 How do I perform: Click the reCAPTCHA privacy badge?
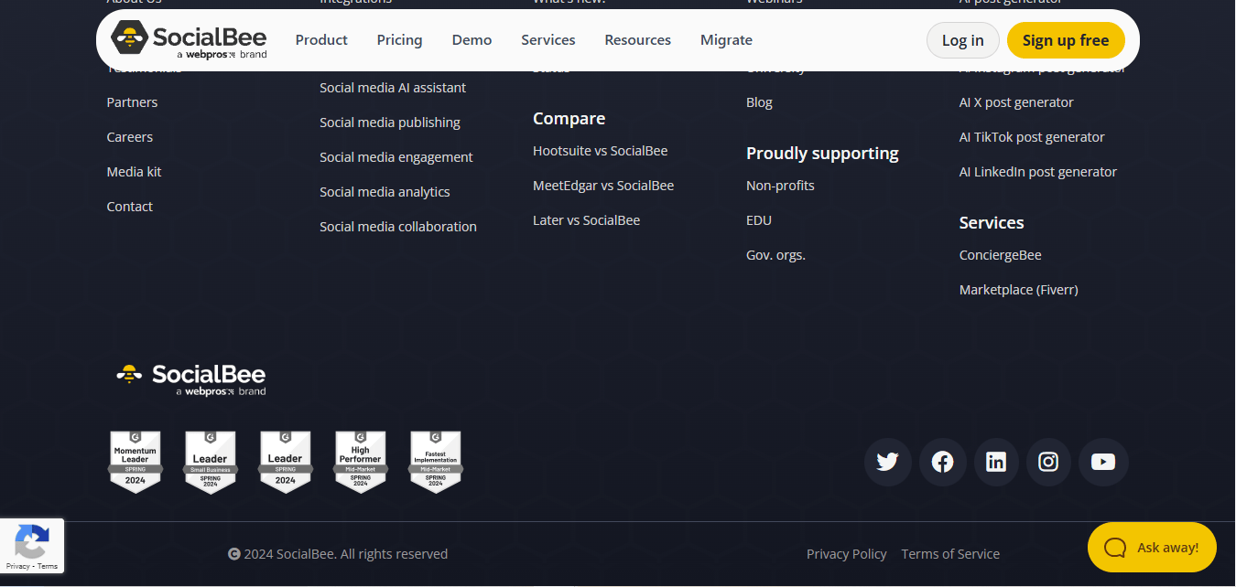(x=32, y=546)
